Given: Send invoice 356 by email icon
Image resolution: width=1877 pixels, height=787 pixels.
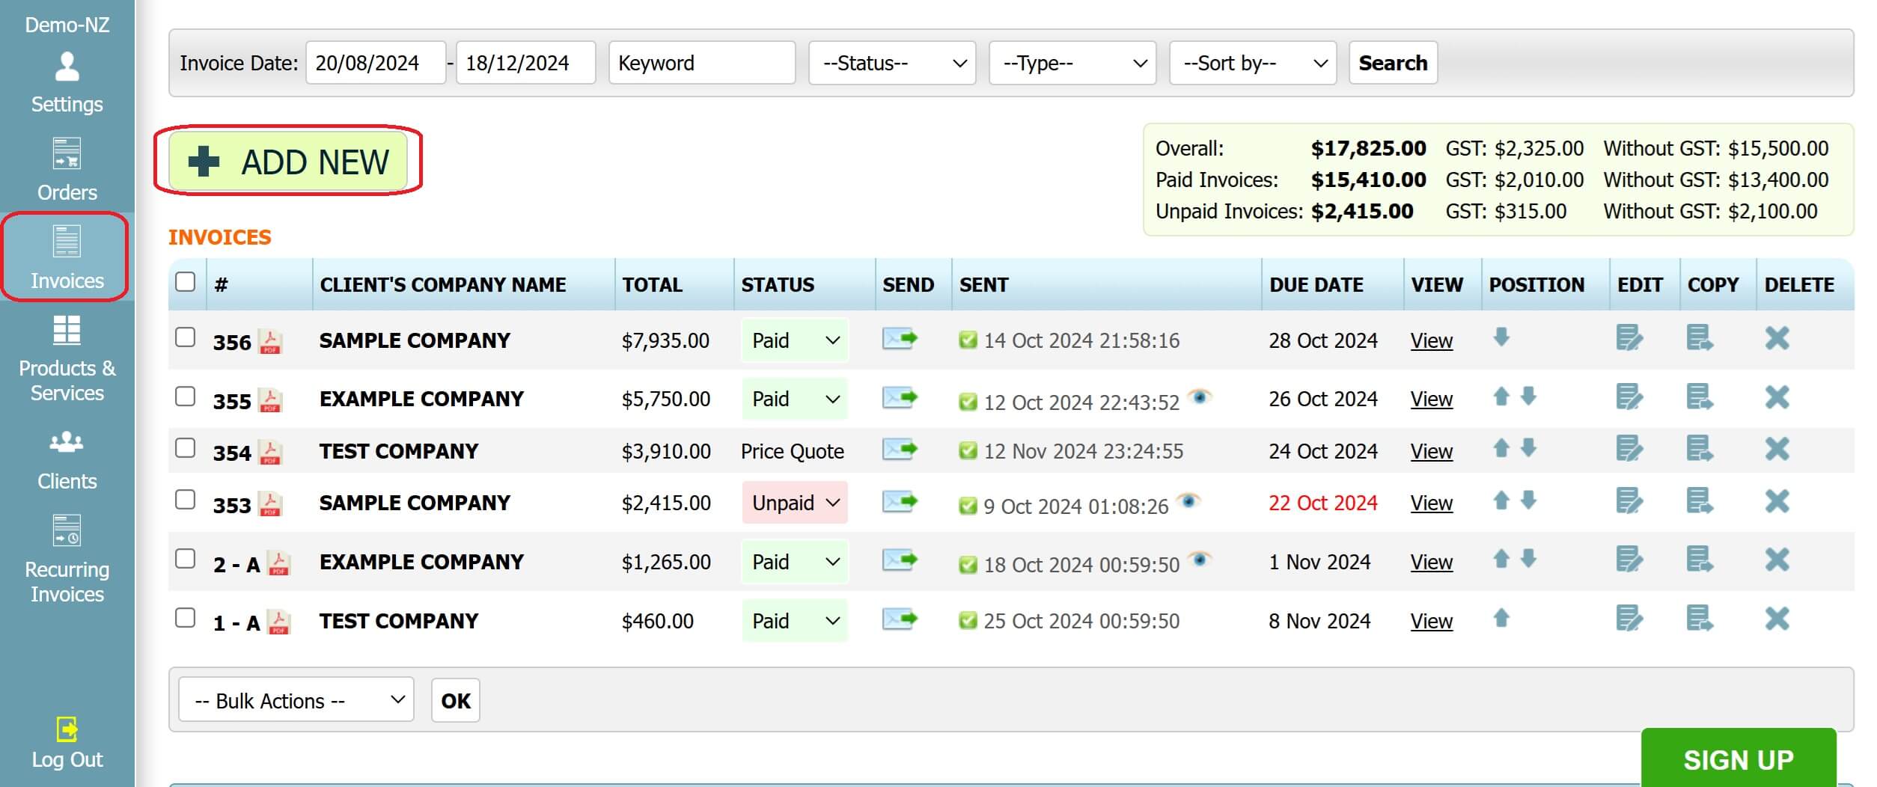Looking at the screenshot, I should 899,339.
